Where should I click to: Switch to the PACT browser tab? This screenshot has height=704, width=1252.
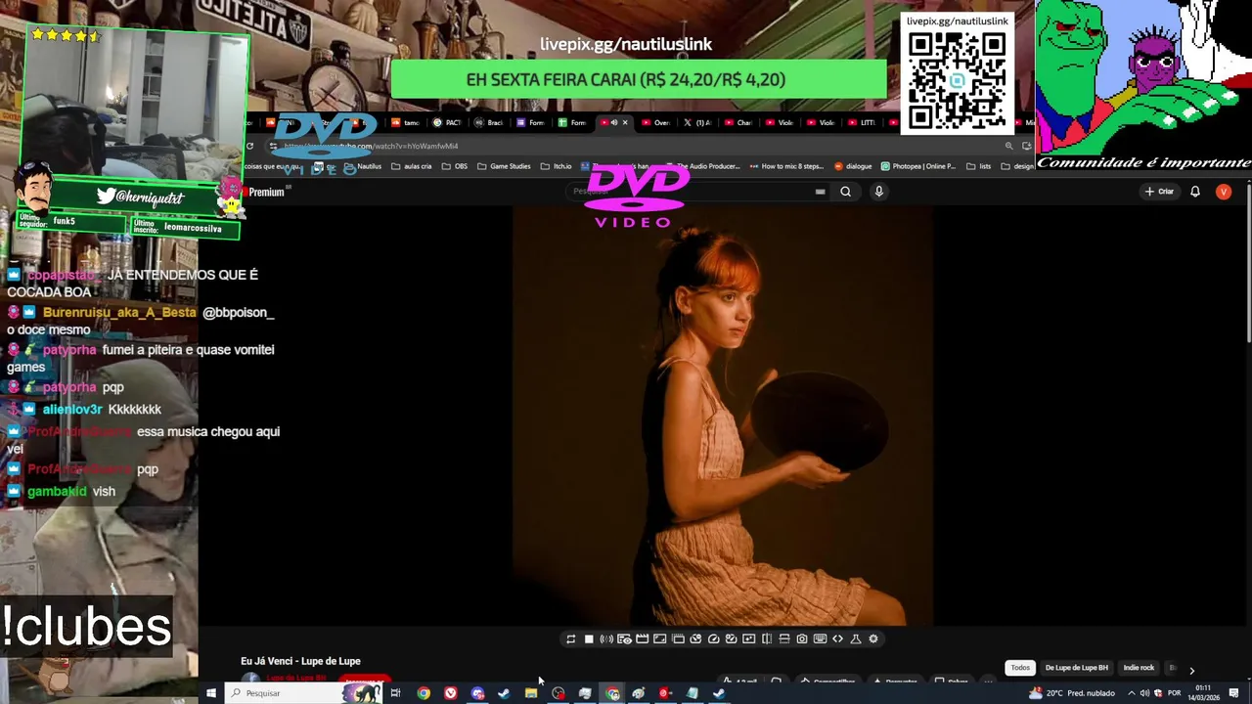(x=449, y=122)
